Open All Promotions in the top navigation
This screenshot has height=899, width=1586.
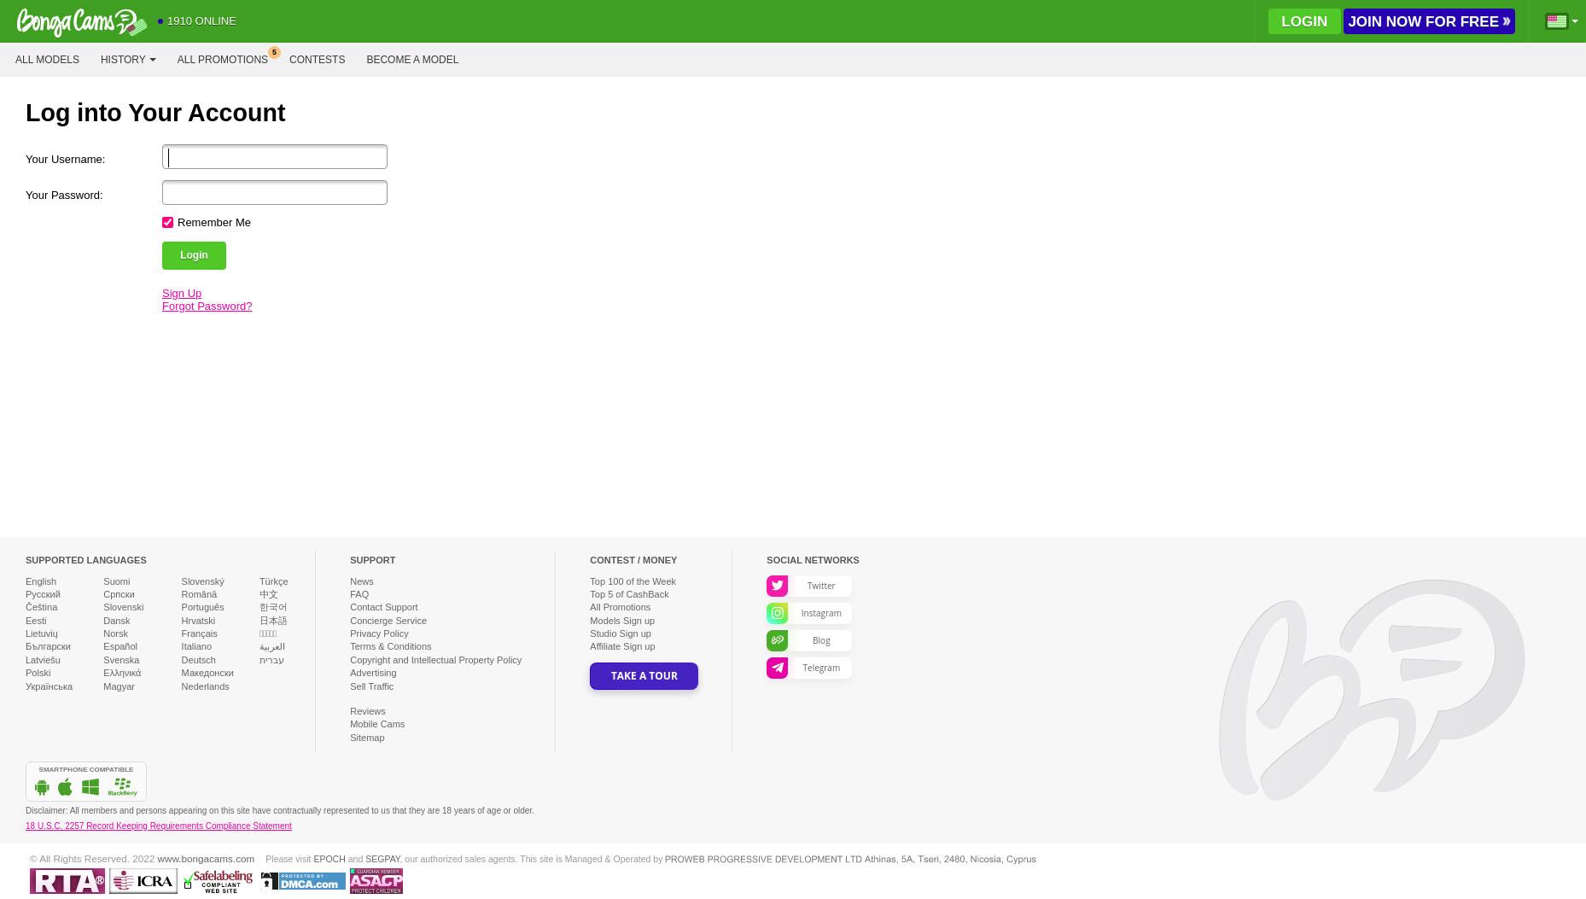[223, 60]
